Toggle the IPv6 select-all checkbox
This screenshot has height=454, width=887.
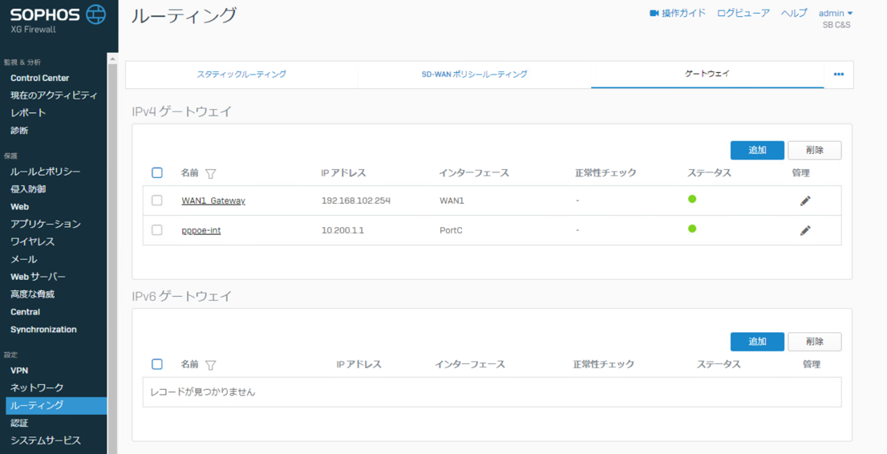pos(157,364)
